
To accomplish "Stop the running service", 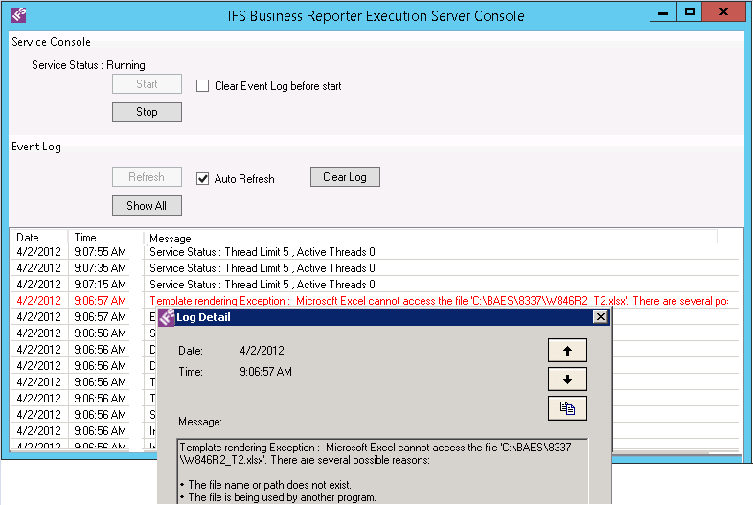I will click(x=147, y=112).
